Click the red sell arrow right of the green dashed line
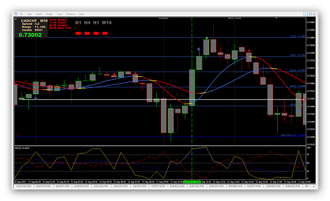The height and width of the screenshot is (201, 330). click(249, 51)
